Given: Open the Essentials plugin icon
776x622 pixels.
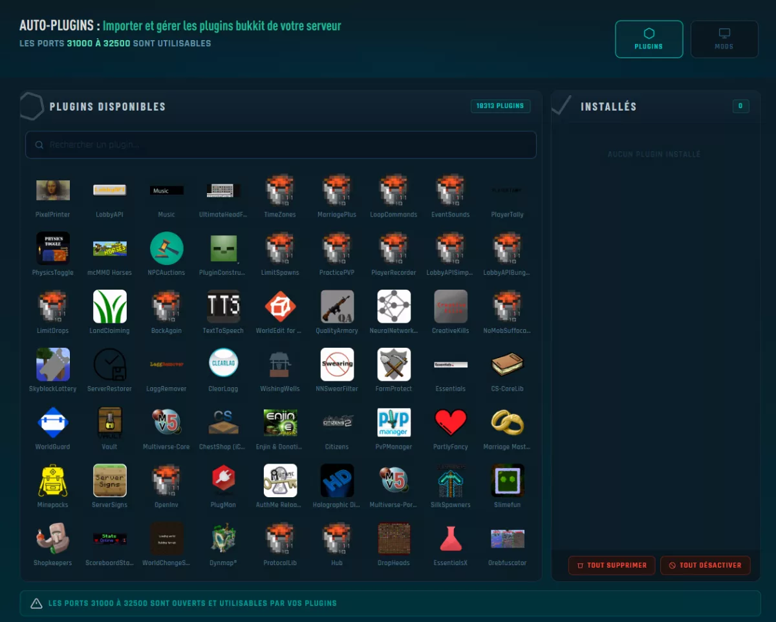Looking at the screenshot, I should [451, 365].
